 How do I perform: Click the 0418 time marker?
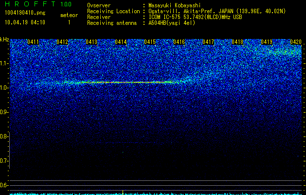click(x=237, y=41)
